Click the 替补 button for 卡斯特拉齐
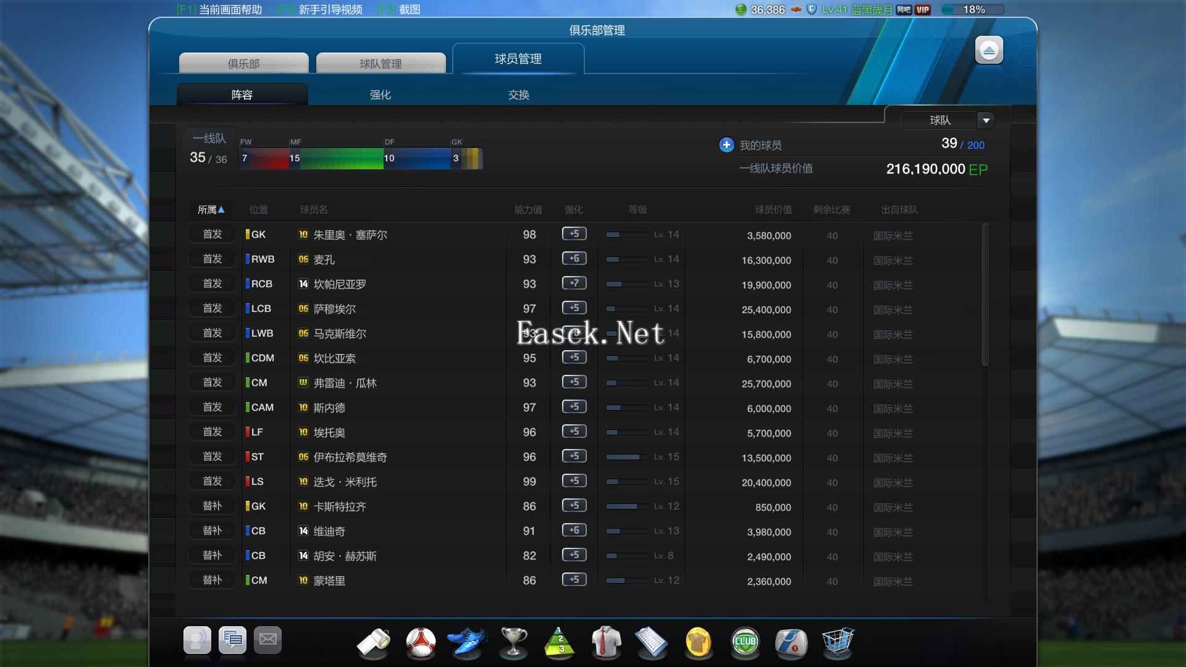 pyautogui.click(x=212, y=506)
